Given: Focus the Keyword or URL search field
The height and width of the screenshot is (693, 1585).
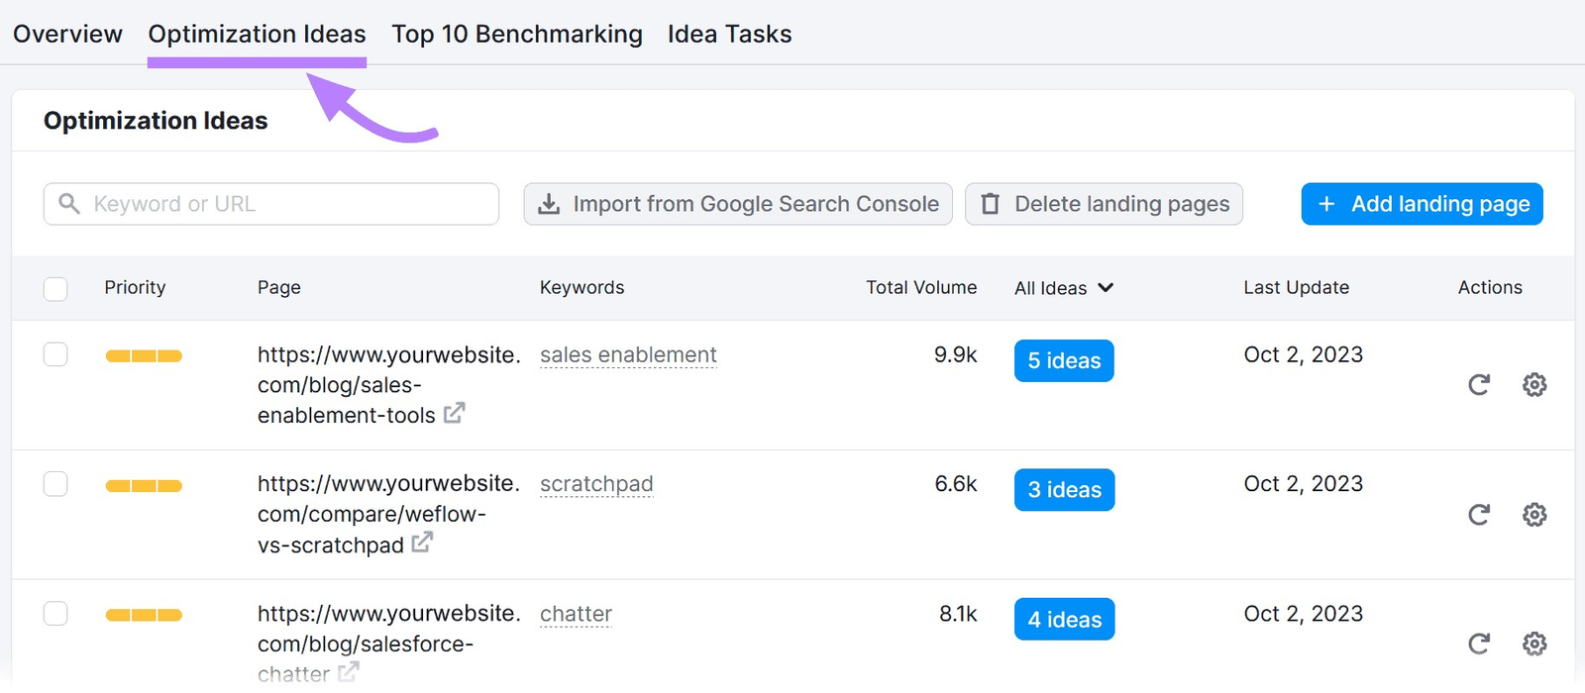Looking at the screenshot, I should pos(271,204).
